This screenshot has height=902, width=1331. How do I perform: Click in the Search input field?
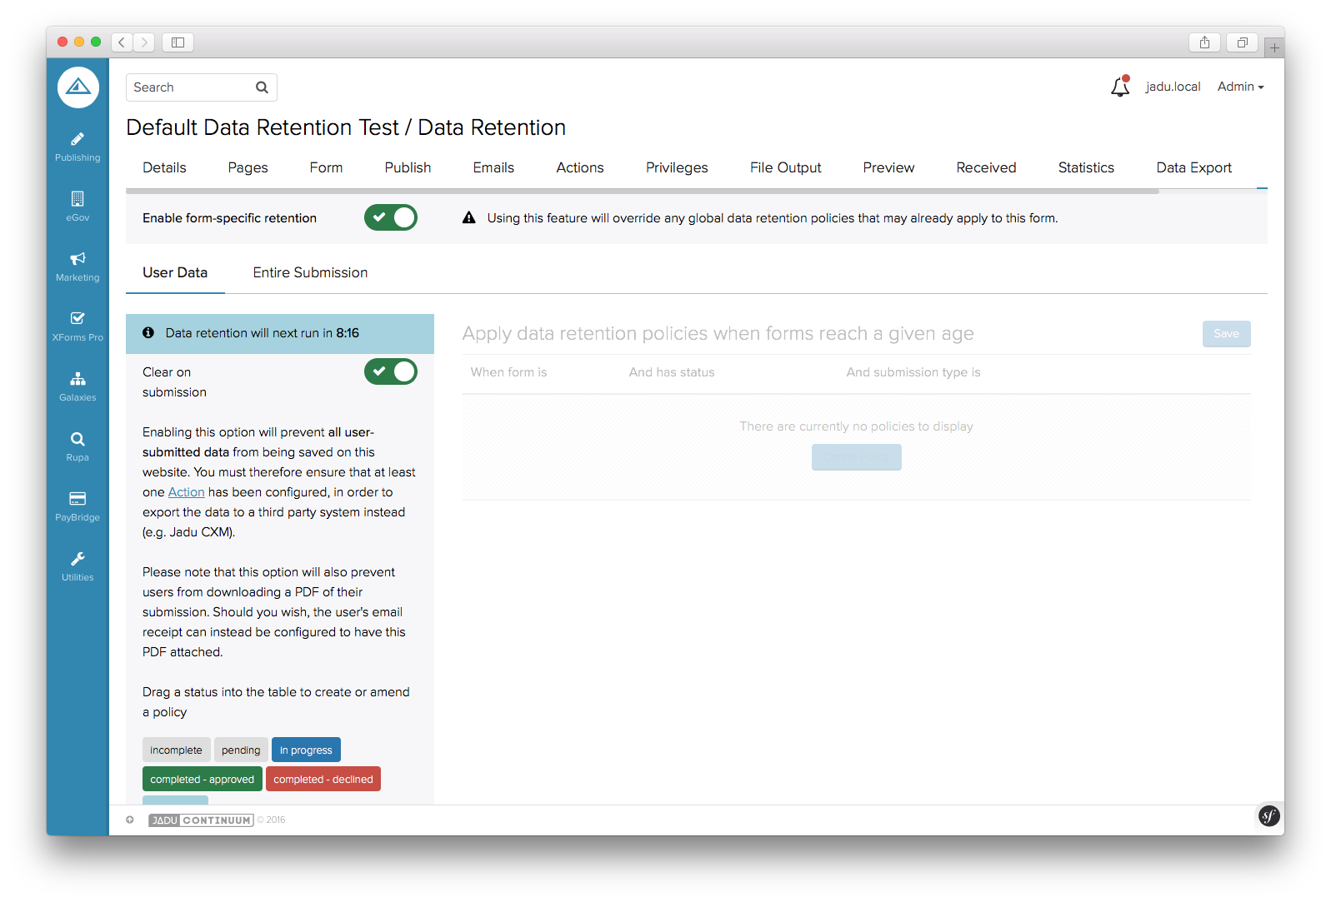pos(192,87)
